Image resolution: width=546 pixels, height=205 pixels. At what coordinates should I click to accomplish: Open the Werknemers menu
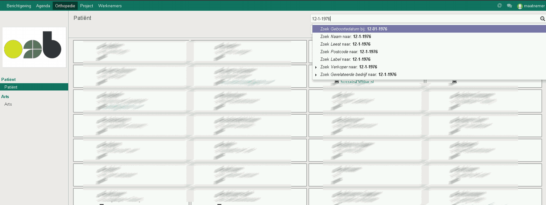click(110, 6)
